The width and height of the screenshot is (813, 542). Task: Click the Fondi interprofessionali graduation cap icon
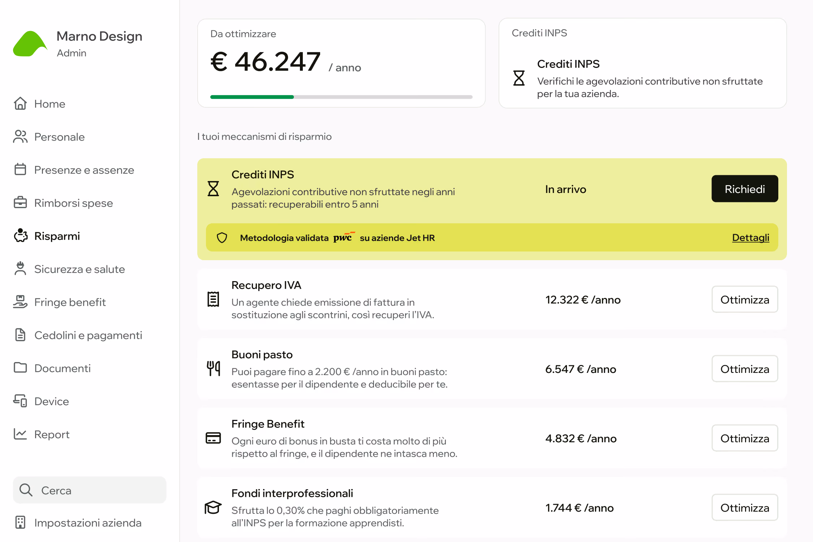coord(213,507)
